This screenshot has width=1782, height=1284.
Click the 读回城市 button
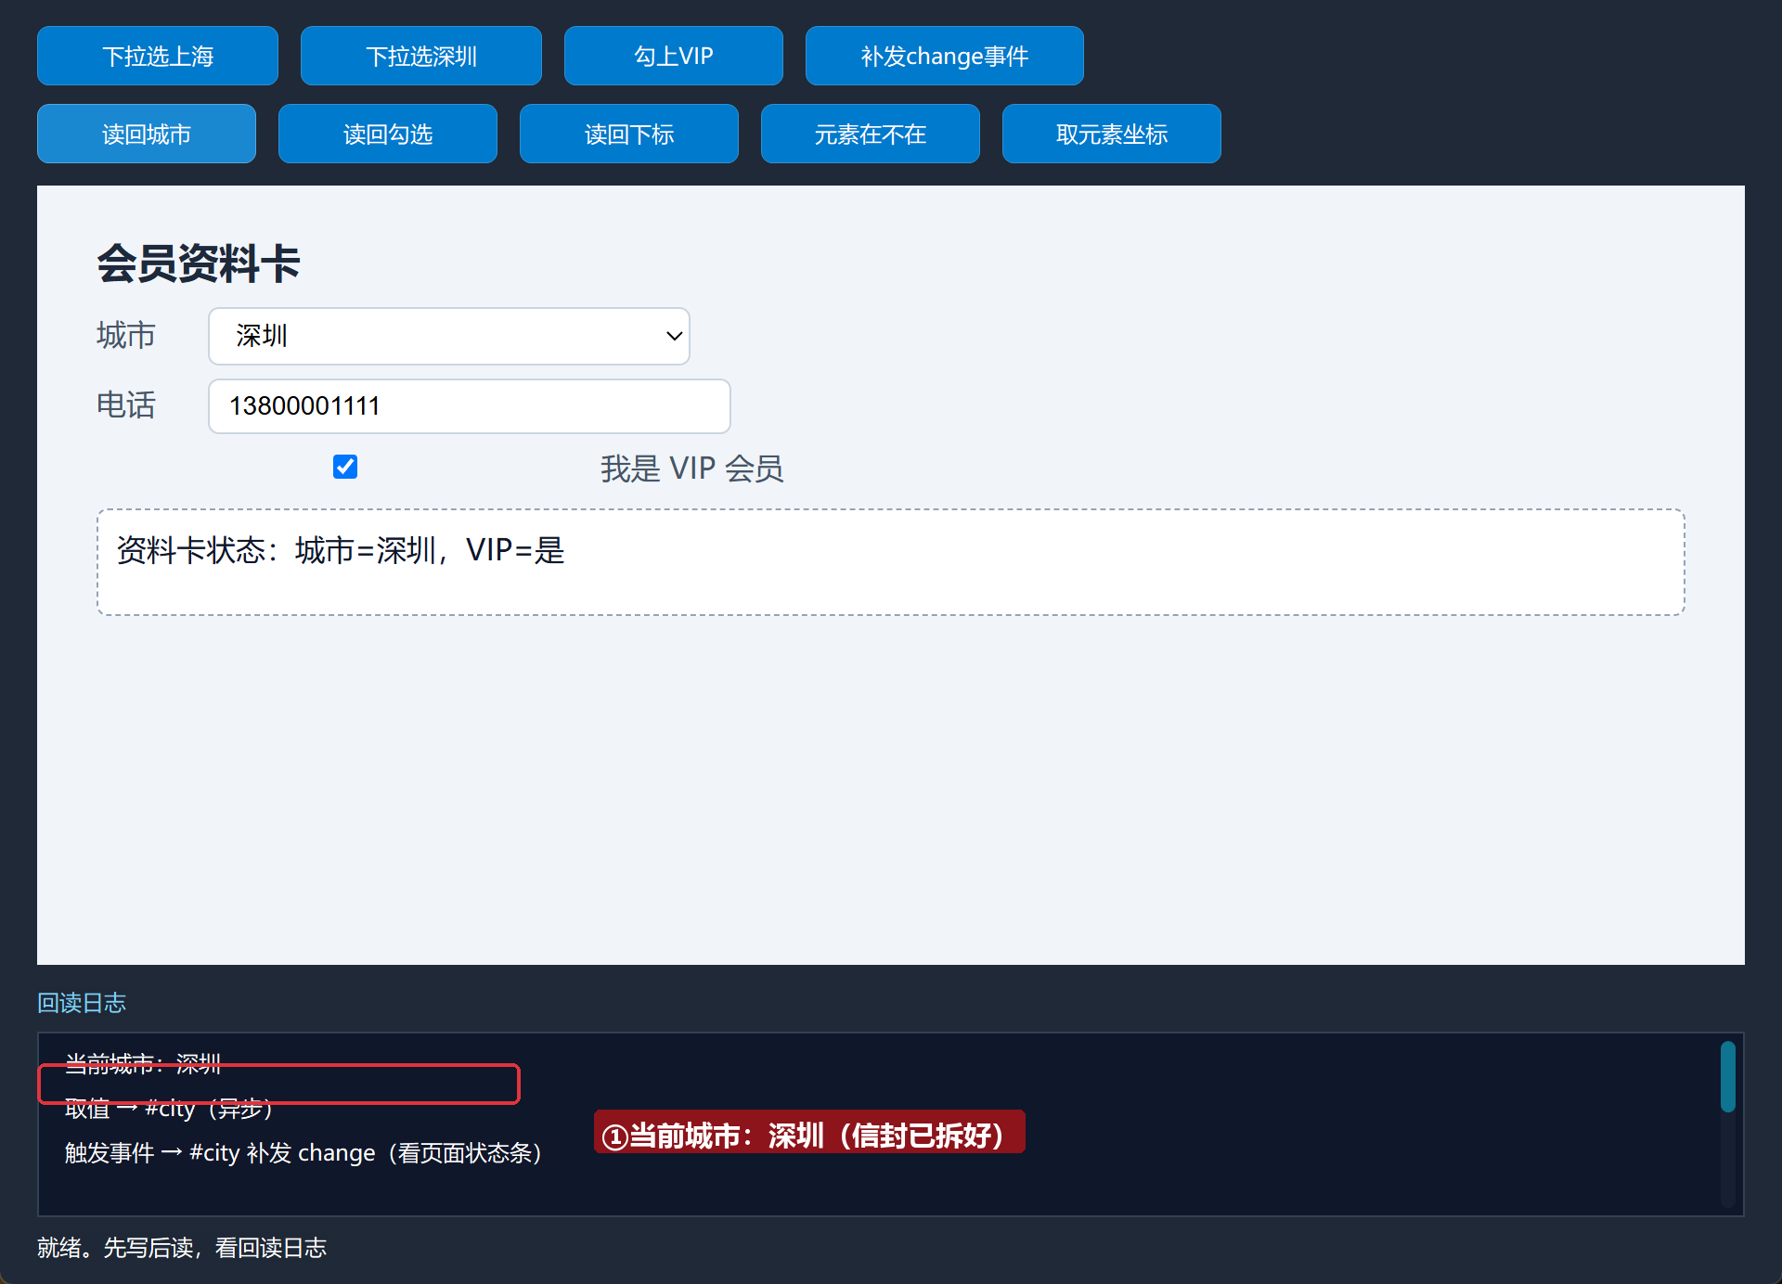[147, 134]
